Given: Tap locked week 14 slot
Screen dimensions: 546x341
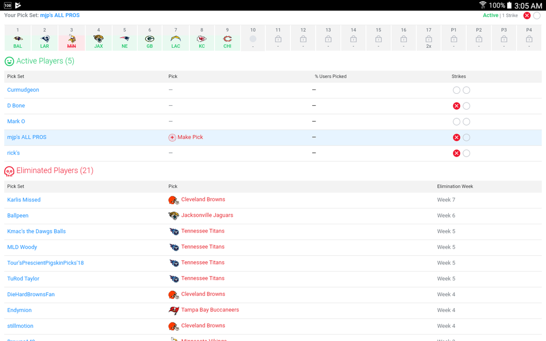Looking at the screenshot, I should 353,38.
